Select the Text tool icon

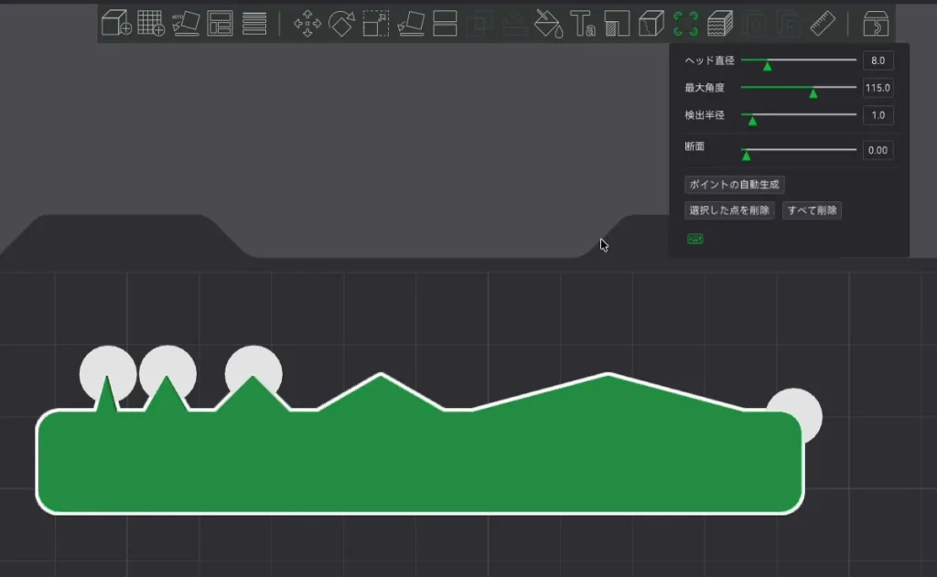click(x=583, y=24)
